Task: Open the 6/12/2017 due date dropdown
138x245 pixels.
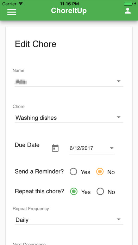Action: [92, 148]
